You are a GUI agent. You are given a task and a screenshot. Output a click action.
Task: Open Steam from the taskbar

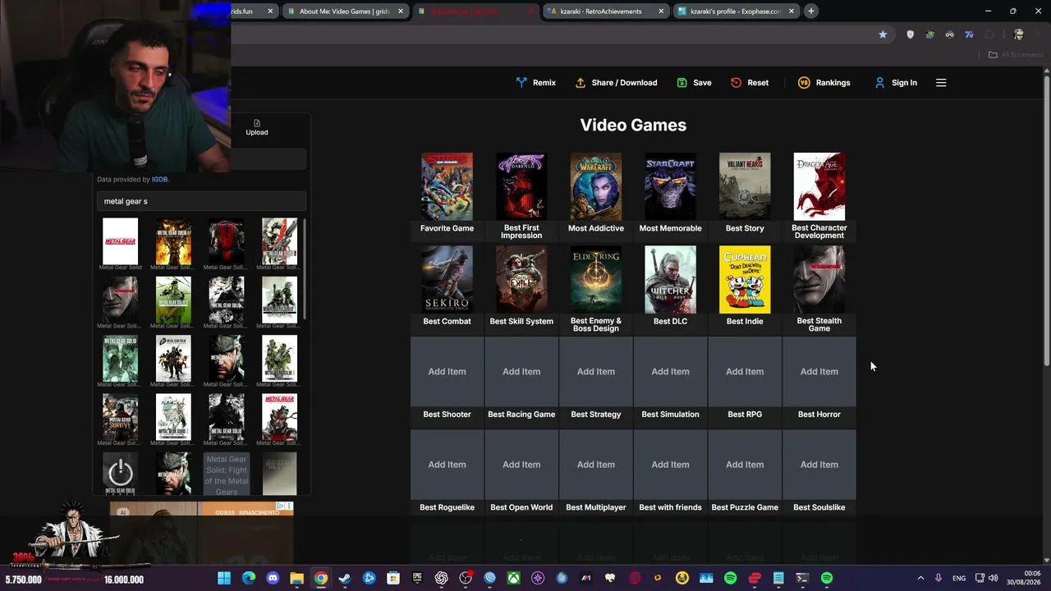click(345, 579)
